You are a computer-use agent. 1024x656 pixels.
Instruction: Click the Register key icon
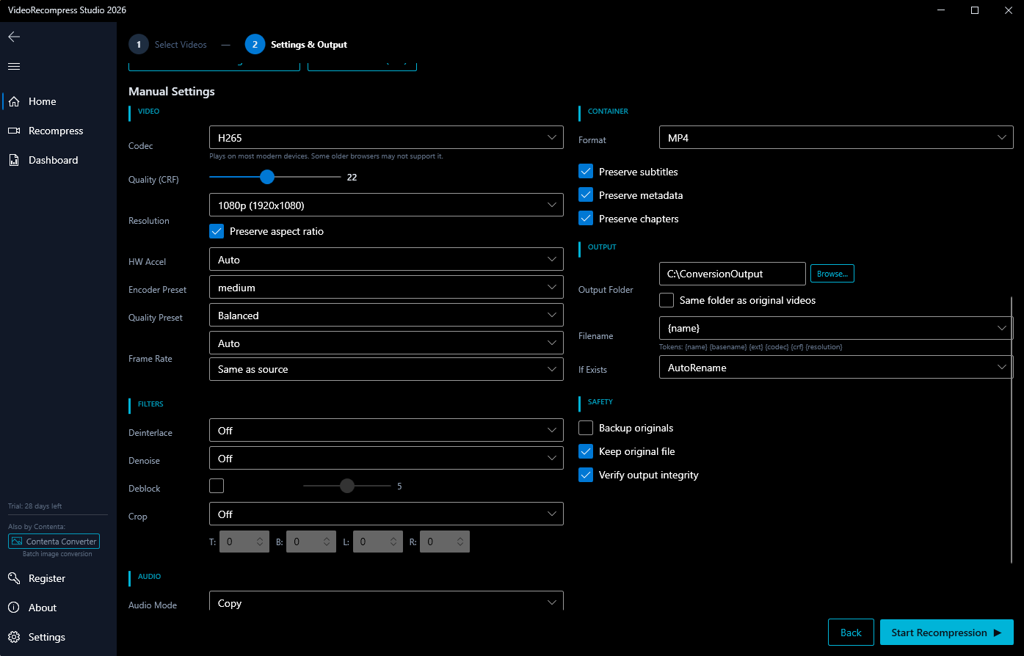pyautogui.click(x=14, y=578)
